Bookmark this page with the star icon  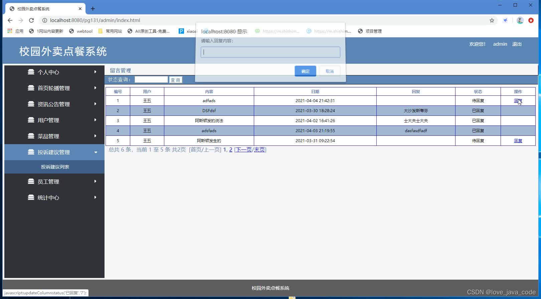tap(492, 20)
